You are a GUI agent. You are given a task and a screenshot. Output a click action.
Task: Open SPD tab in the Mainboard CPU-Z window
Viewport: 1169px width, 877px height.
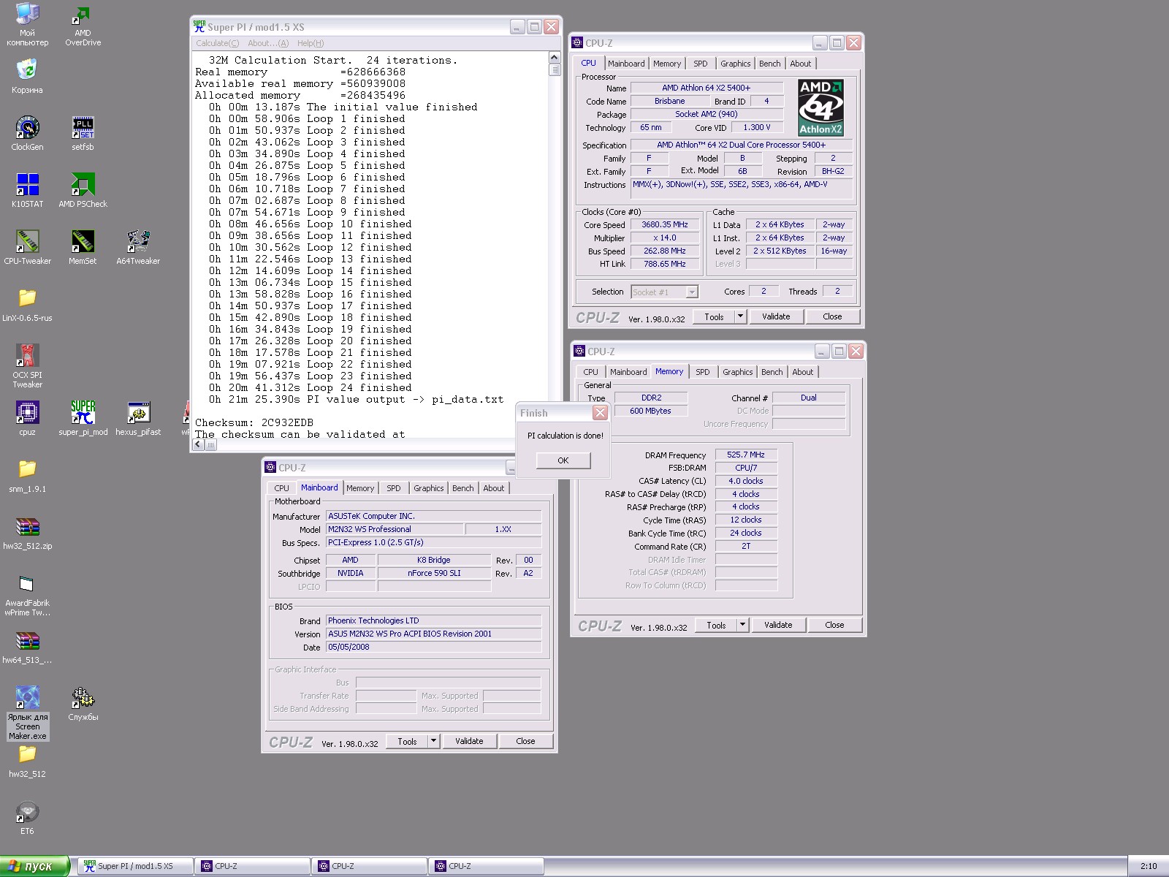point(393,488)
